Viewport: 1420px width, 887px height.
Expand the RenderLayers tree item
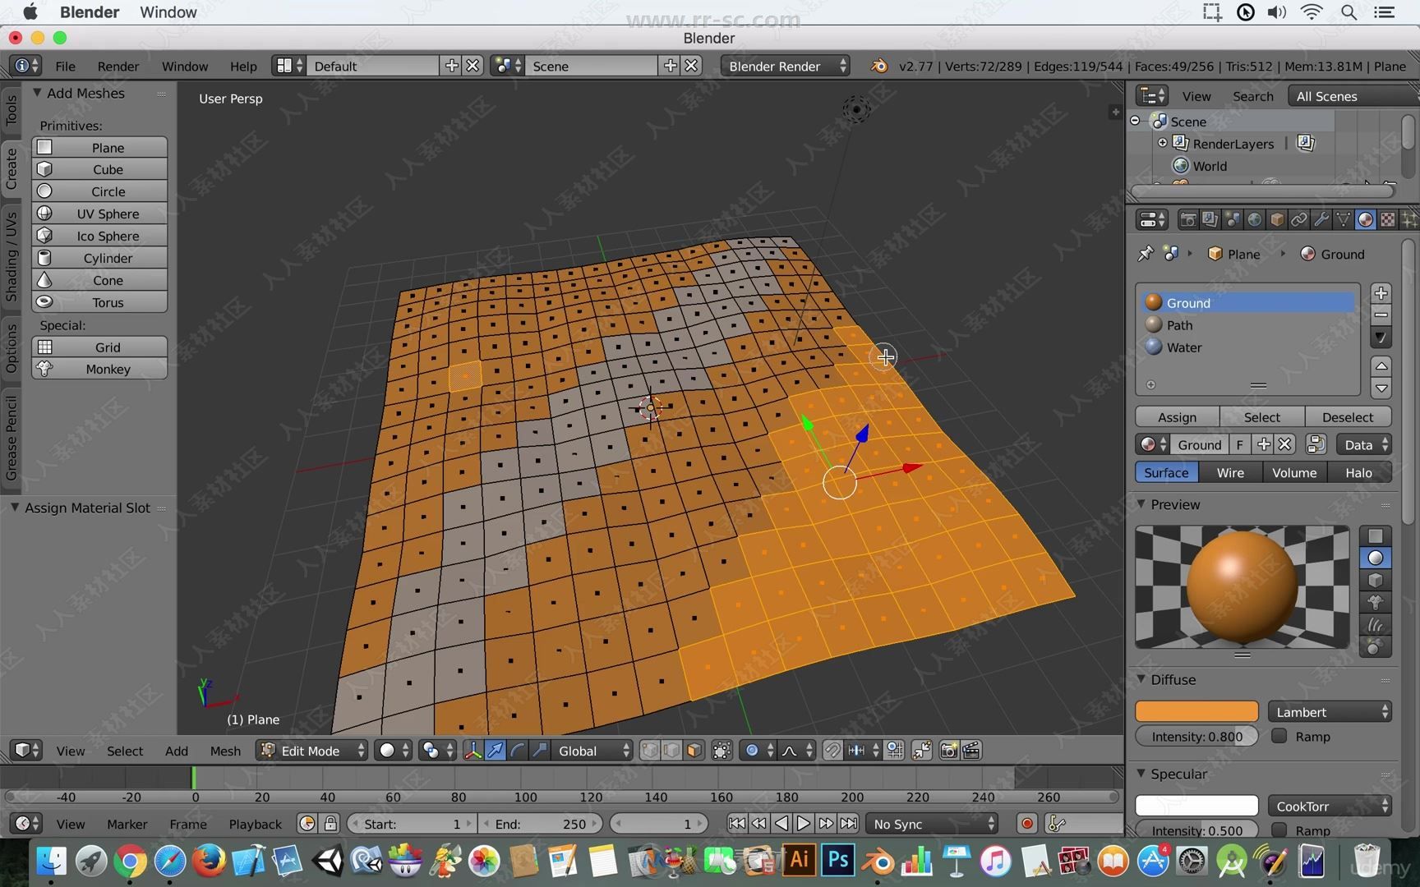[1162, 143]
